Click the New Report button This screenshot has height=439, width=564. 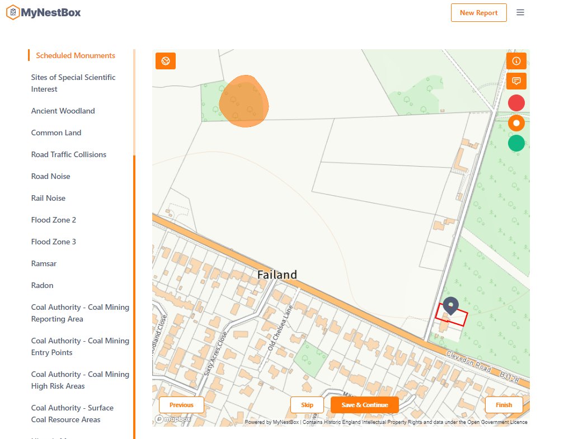point(479,13)
